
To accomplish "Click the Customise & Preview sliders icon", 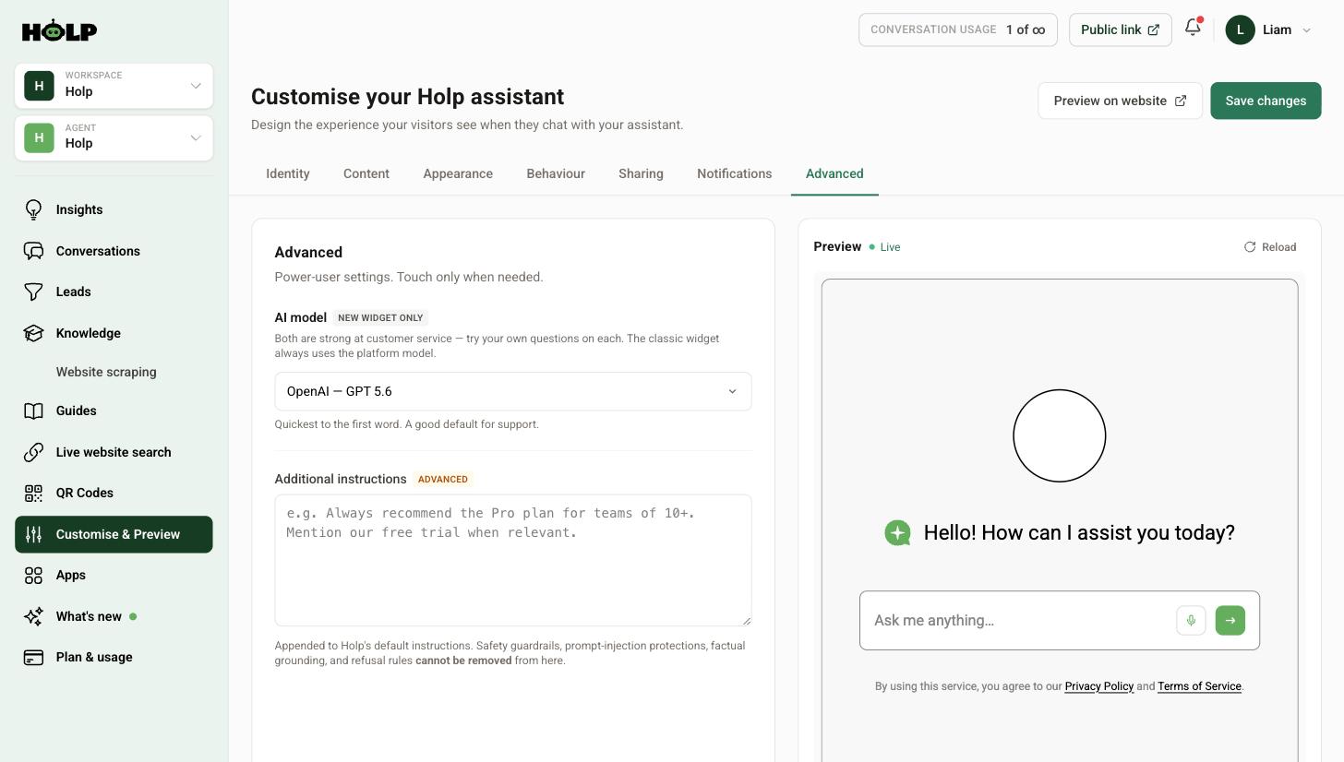I will (x=33, y=534).
